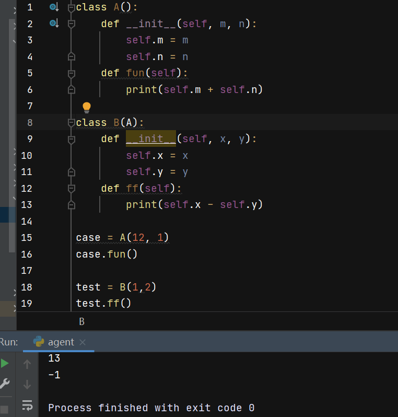The height and width of the screenshot is (417, 398).
Task: Click line number 15 in the gutter
Action: pos(27,238)
